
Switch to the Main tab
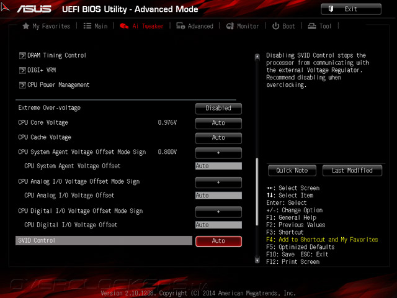[x=96, y=26]
